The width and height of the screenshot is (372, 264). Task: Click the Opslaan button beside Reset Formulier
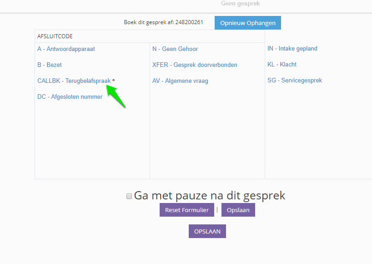click(x=238, y=210)
